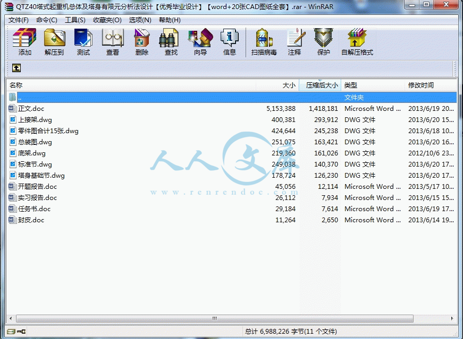463x339 pixels.
Task: Open the 收藏夹(O) menu
Action: tap(107, 20)
